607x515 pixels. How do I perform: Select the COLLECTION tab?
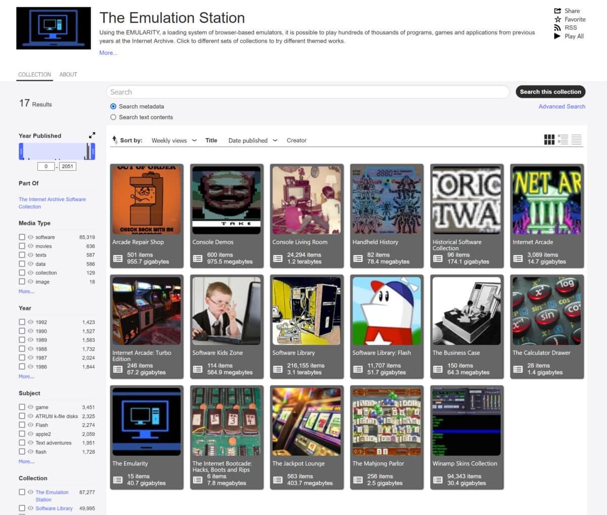pyautogui.click(x=34, y=74)
